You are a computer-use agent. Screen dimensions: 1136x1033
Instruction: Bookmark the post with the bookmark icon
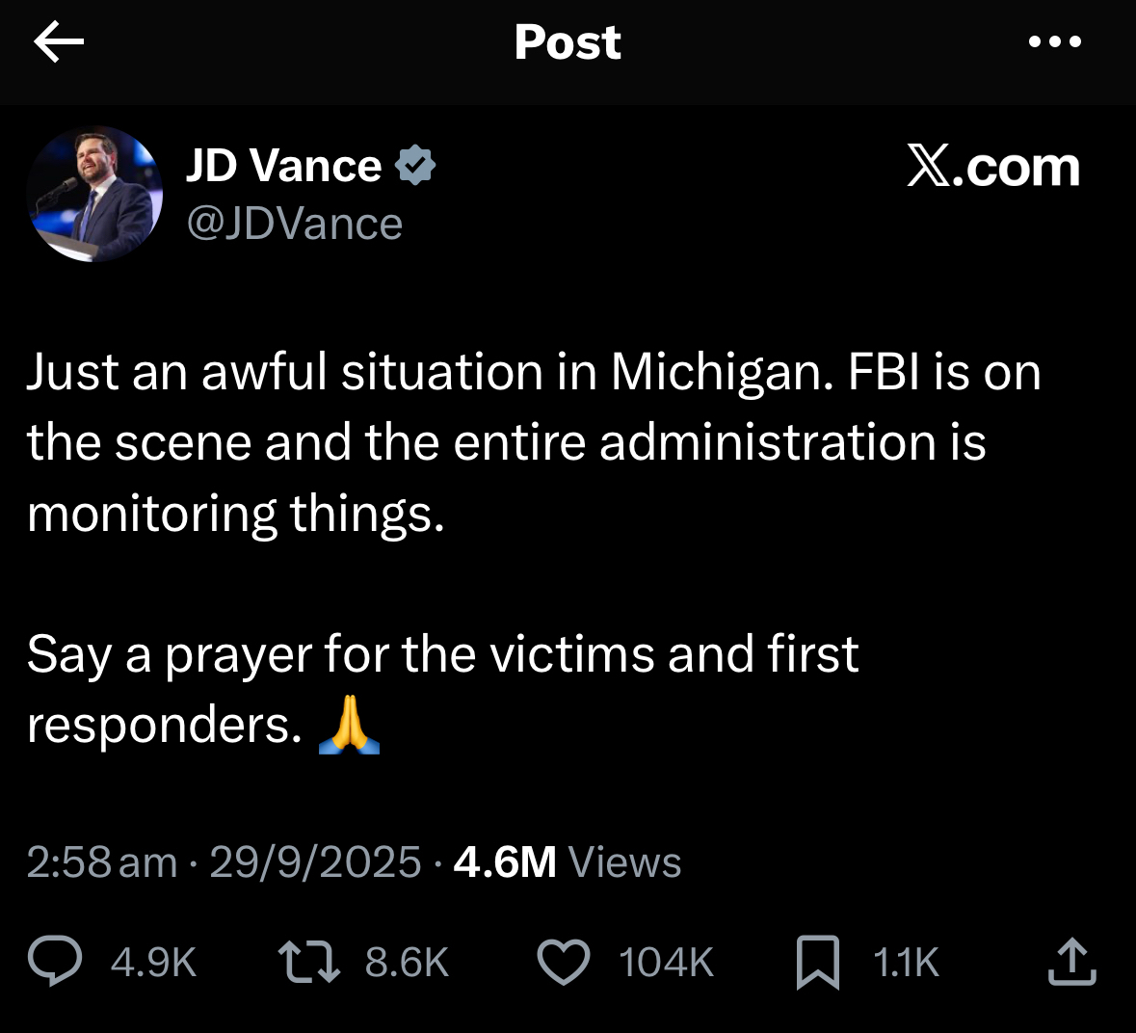pyautogui.click(x=817, y=962)
